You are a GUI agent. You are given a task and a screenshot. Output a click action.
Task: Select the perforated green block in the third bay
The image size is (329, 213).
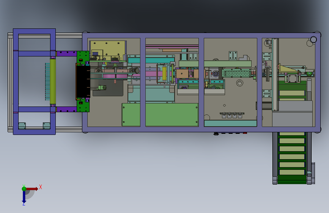(x=236, y=73)
